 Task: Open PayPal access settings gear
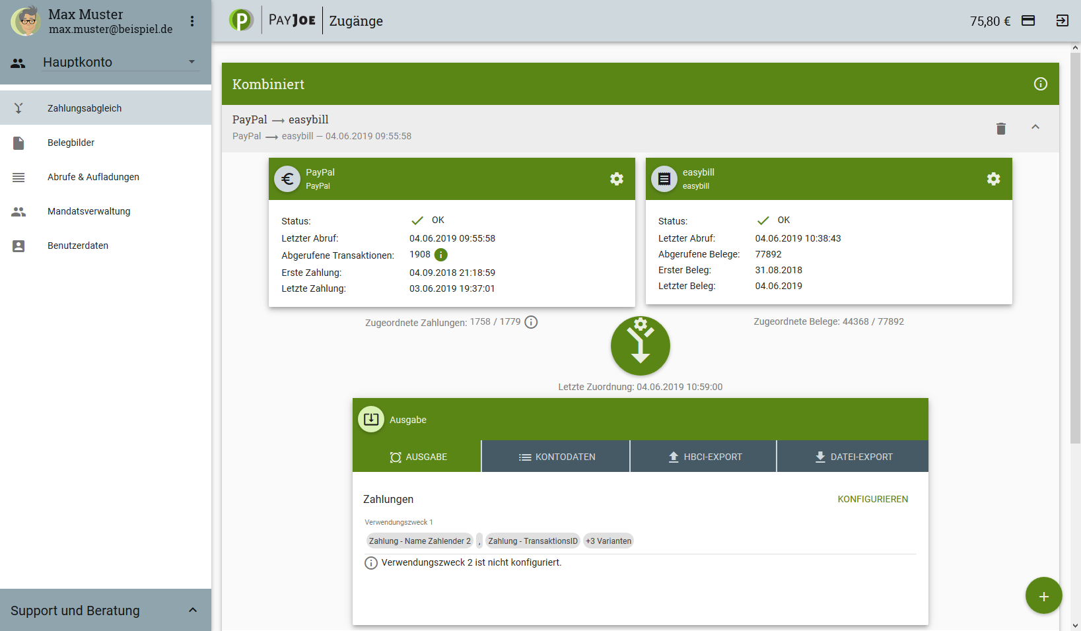pyautogui.click(x=617, y=179)
